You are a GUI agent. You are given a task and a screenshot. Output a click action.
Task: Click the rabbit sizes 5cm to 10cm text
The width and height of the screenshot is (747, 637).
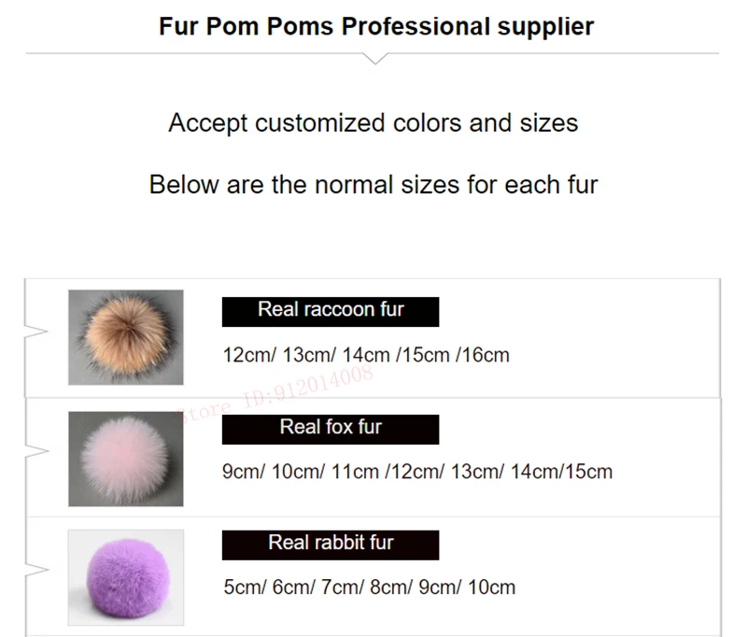coord(369,587)
